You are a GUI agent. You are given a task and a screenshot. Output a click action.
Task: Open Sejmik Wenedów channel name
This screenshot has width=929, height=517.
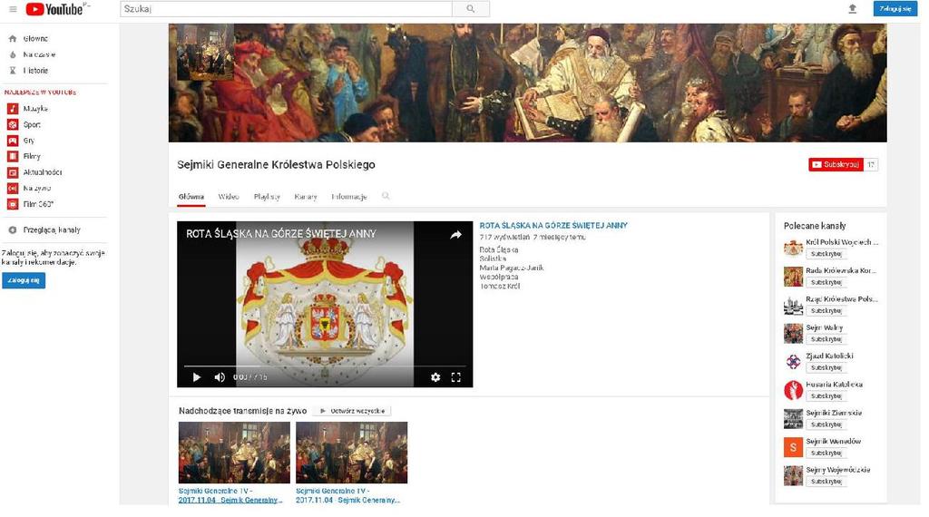833,441
